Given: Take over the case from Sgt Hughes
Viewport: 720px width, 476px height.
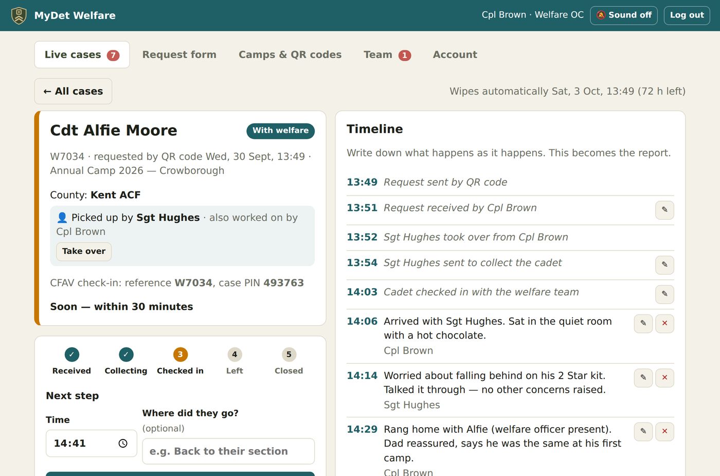Looking at the screenshot, I should (84, 251).
